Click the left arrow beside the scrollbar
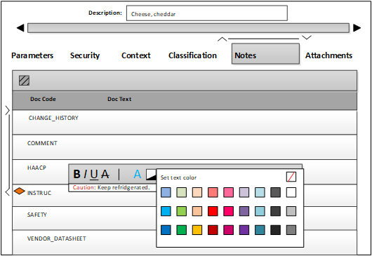This screenshot has height=256, width=372. 20,28
